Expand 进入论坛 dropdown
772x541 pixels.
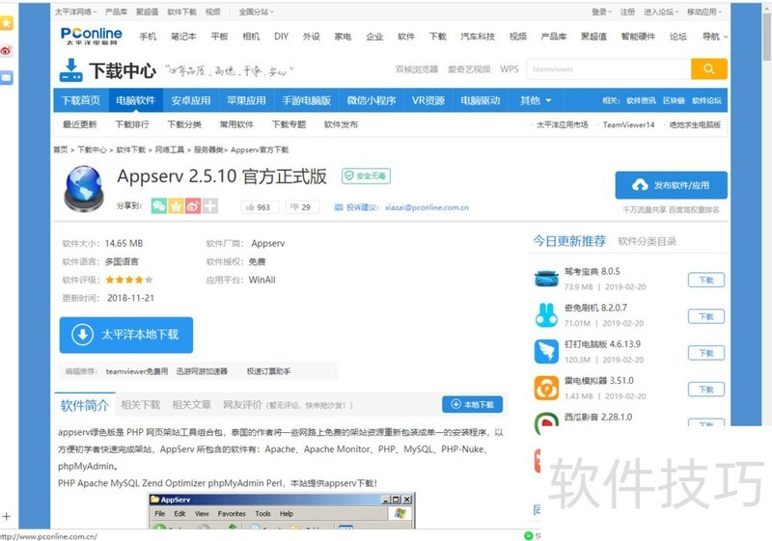pos(661,12)
